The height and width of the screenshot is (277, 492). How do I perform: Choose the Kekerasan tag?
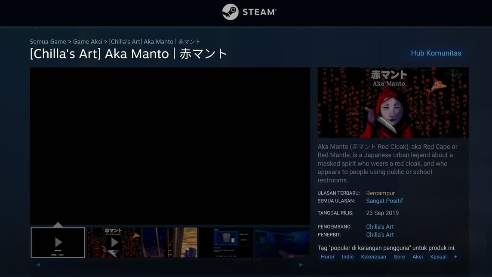pos(373,257)
